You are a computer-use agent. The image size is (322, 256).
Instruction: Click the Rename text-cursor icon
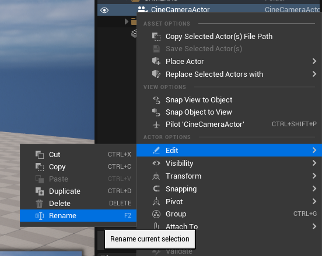[40, 216]
